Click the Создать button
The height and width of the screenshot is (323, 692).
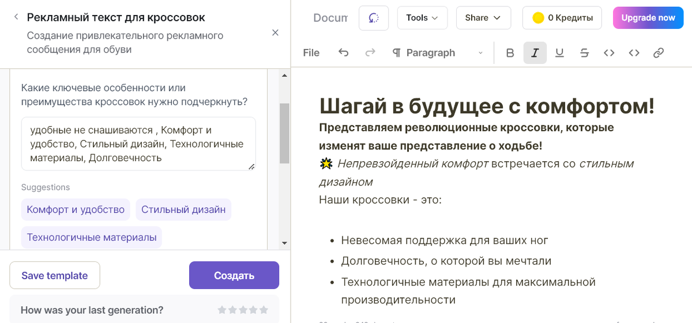pyautogui.click(x=234, y=275)
